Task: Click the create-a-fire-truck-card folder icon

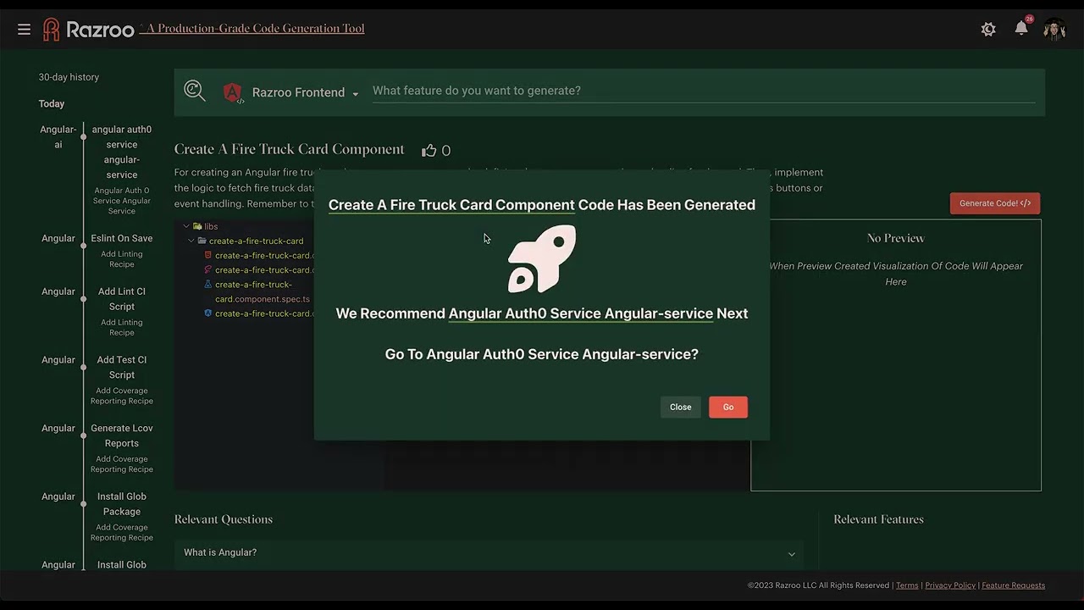Action: pos(202,241)
